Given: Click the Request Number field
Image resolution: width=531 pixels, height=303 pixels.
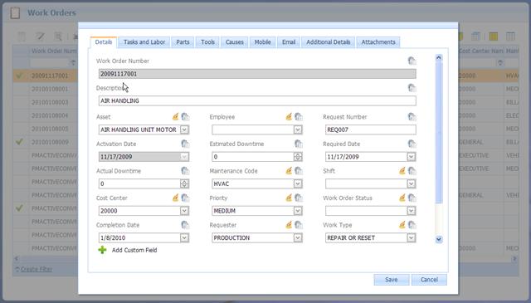Looking at the screenshot, I should click(x=371, y=130).
